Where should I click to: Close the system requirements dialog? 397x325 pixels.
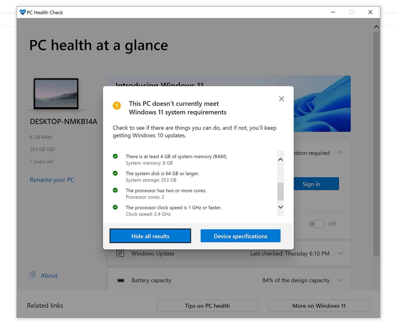(281, 99)
